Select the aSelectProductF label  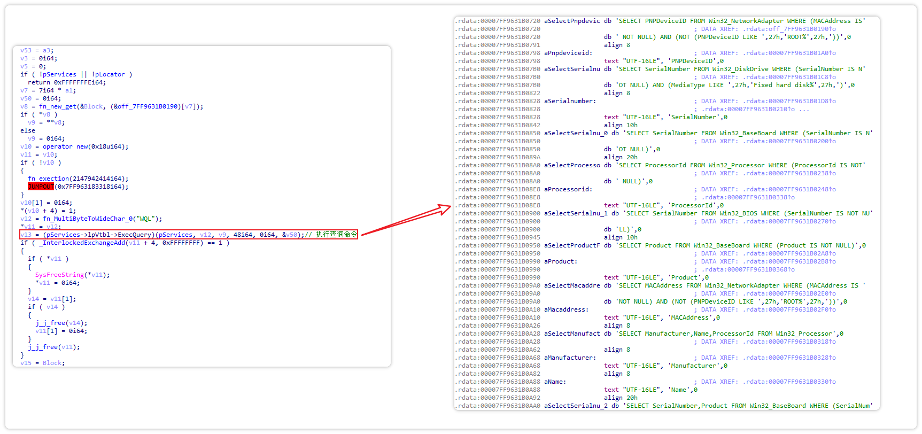click(572, 245)
